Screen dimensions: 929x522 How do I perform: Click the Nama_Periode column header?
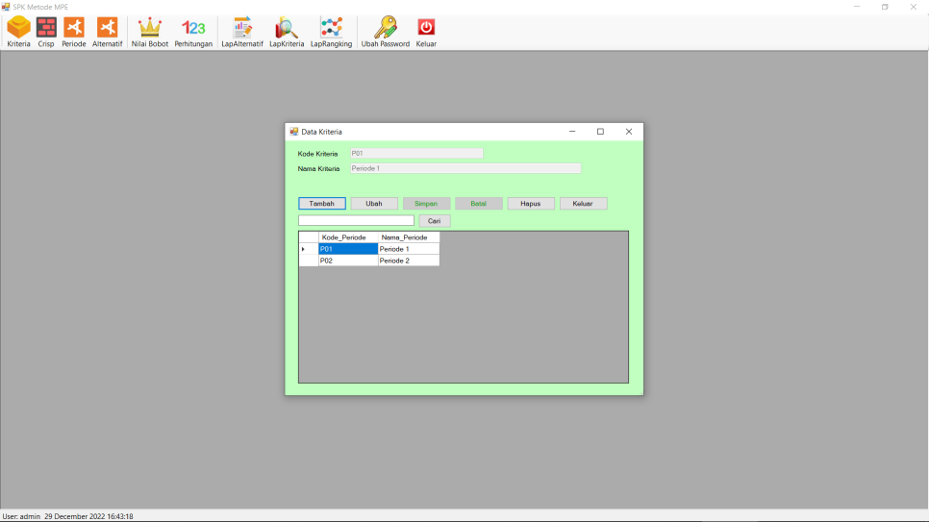[408, 237]
